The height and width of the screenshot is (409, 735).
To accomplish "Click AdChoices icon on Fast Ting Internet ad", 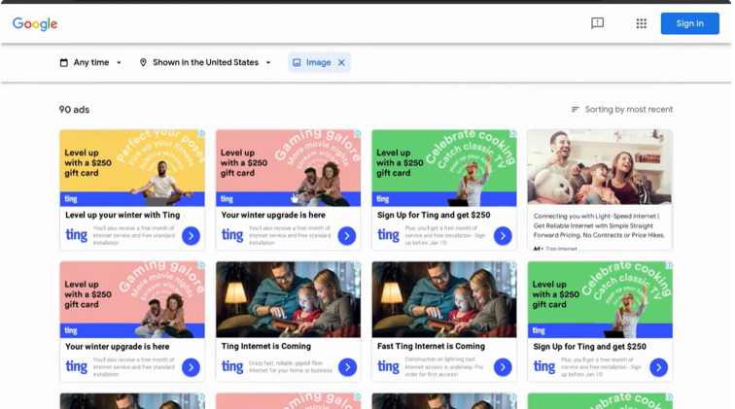I will pyautogui.click(x=513, y=265).
